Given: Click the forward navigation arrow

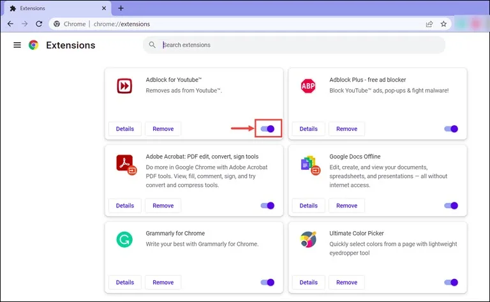Looking at the screenshot, I should click(25, 24).
